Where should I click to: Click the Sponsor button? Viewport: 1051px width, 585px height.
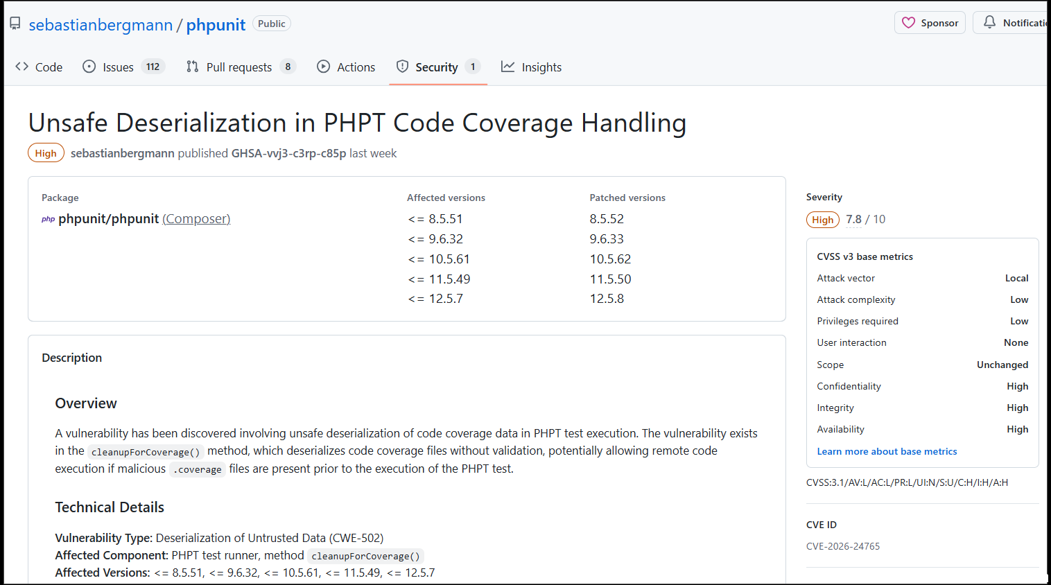pos(930,23)
